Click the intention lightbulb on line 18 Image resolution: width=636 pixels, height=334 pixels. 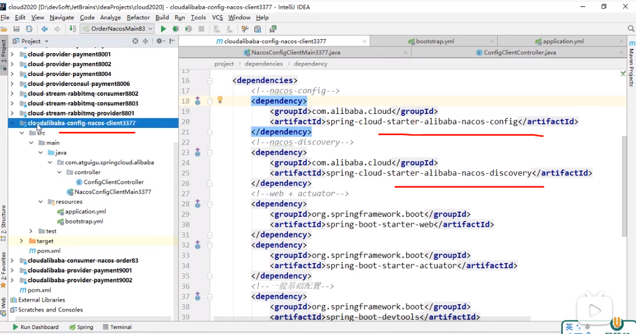coord(220,99)
